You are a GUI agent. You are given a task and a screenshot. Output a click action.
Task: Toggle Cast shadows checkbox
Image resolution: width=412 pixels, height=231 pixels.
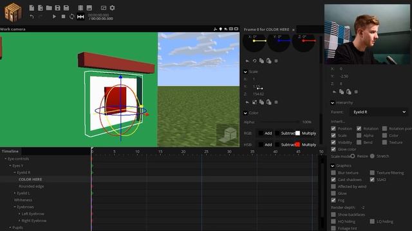coord(333,180)
